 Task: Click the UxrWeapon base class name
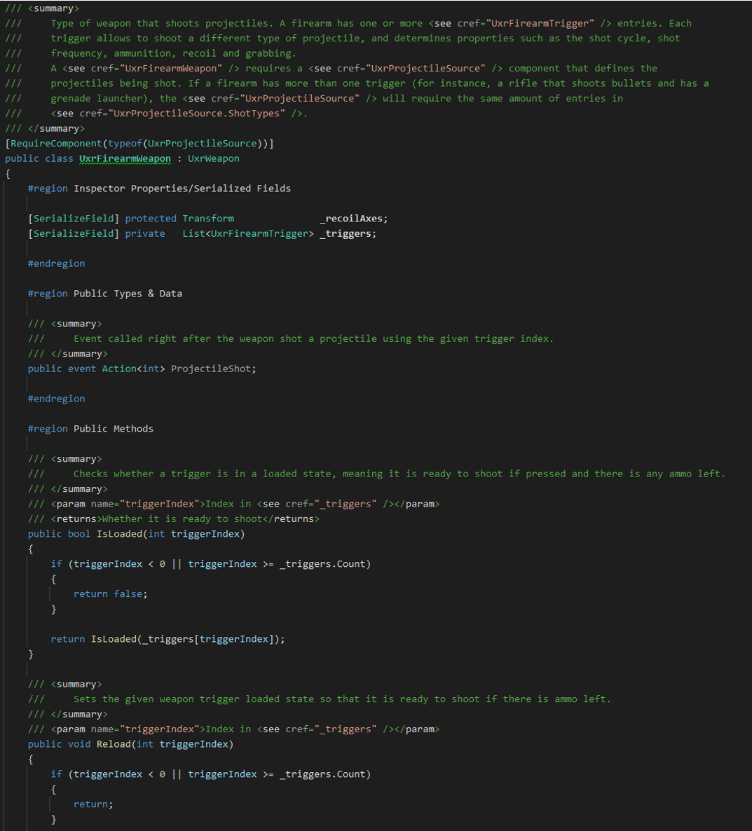[x=214, y=158]
